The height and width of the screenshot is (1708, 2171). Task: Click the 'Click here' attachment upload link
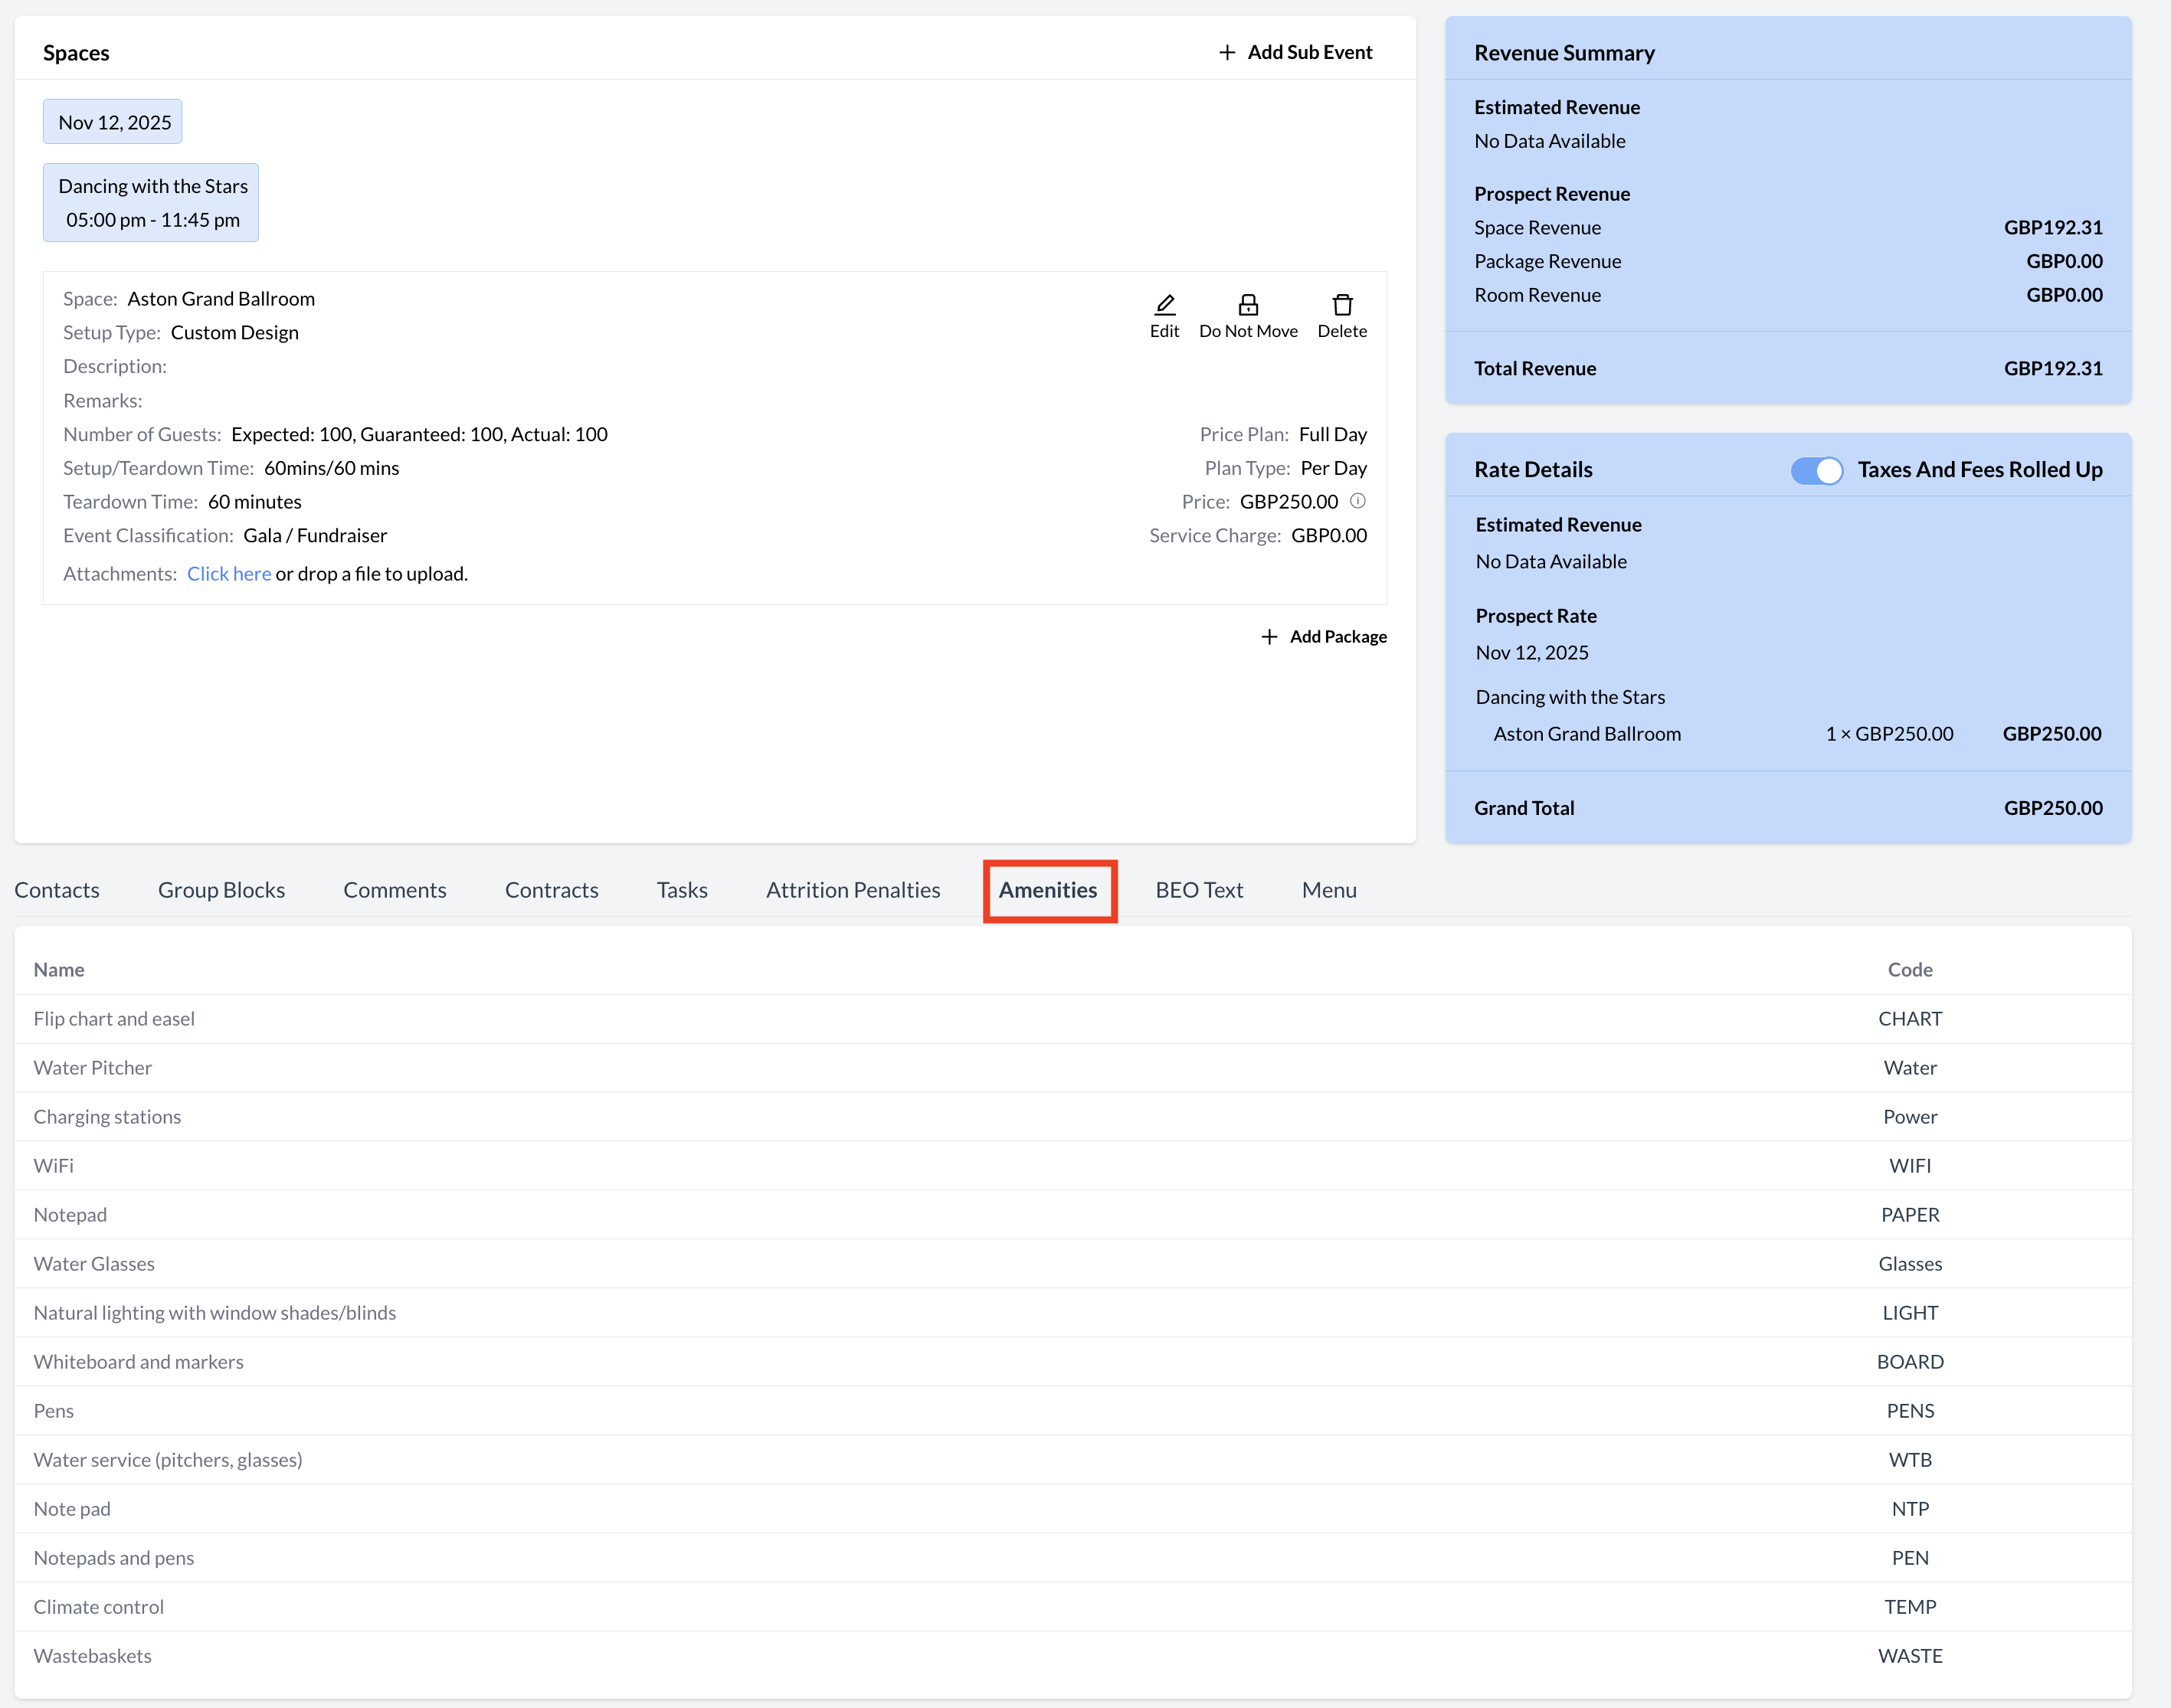[x=228, y=573]
